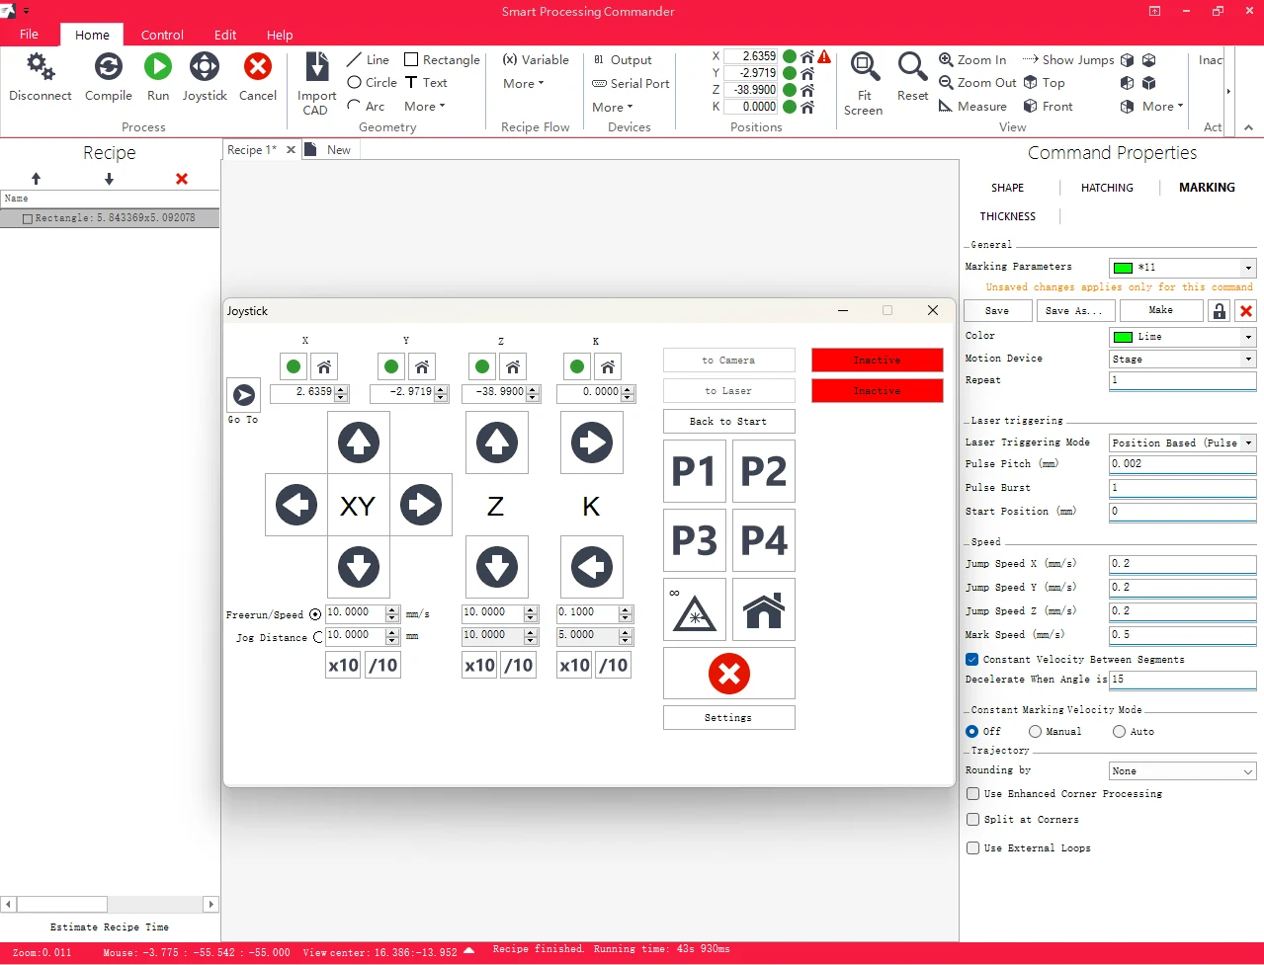
Task: Start the recipe with the Run button
Action: click(158, 77)
